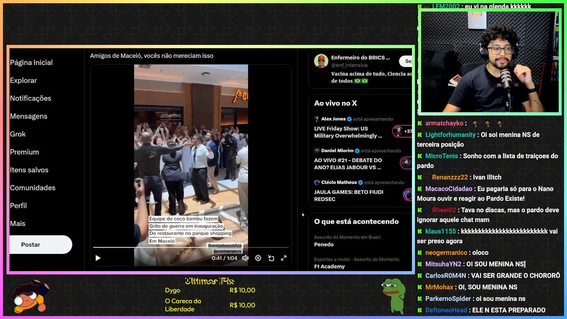Click tweet text Amigos de Maceió
Image resolution: width=567 pixels, height=319 pixels.
[151, 56]
